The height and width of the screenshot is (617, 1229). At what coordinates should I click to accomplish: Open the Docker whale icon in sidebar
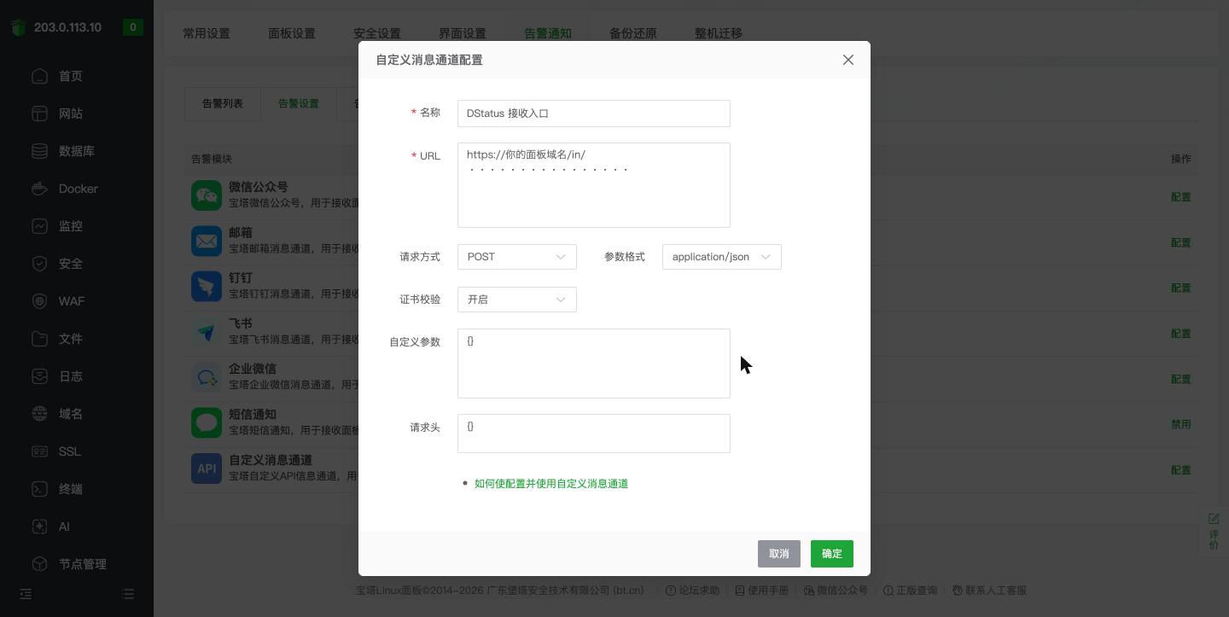pyautogui.click(x=39, y=189)
